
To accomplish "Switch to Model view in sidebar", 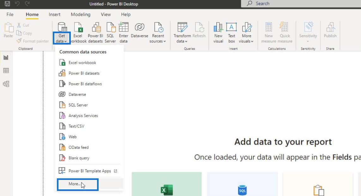I will click(6, 84).
